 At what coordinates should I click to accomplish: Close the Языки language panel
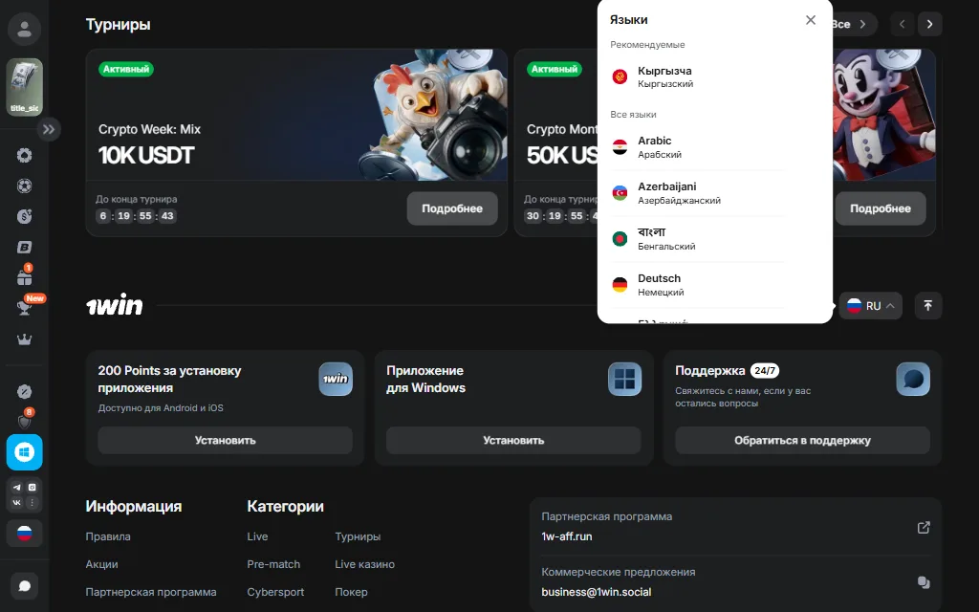[x=811, y=20]
